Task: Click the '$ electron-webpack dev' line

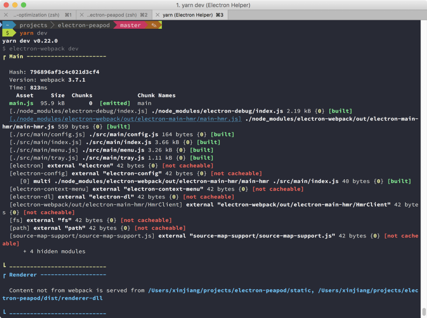Action: [41, 49]
